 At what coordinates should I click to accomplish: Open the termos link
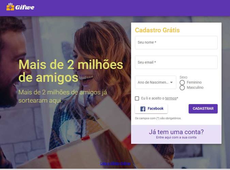(171, 98)
